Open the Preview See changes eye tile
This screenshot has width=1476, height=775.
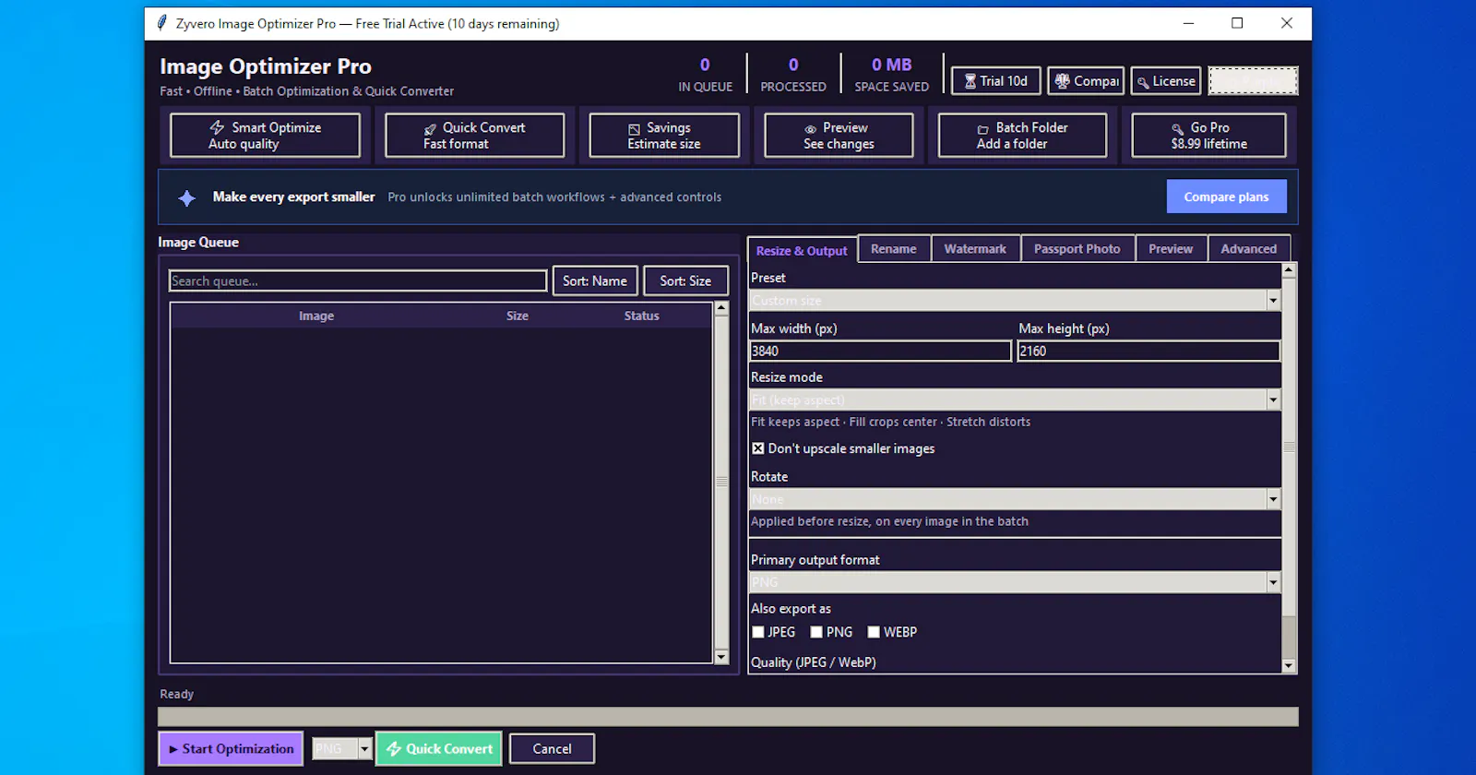click(x=839, y=136)
